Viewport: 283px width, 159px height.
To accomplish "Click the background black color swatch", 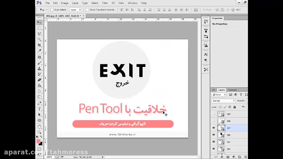I will (41, 144).
